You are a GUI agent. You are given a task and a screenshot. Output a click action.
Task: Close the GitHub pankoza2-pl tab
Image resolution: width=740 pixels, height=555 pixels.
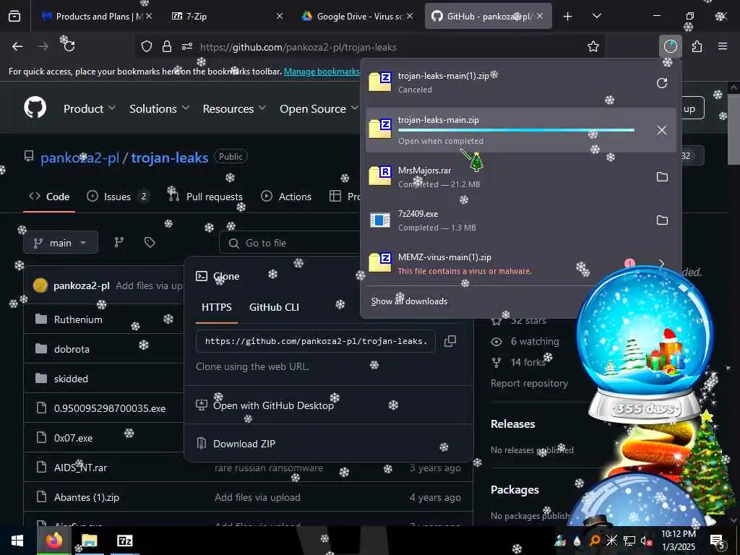pyautogui.click(x=539, y=16)
